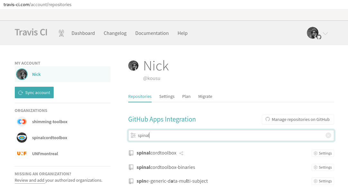Open the Changelog link

pos(115,33)
